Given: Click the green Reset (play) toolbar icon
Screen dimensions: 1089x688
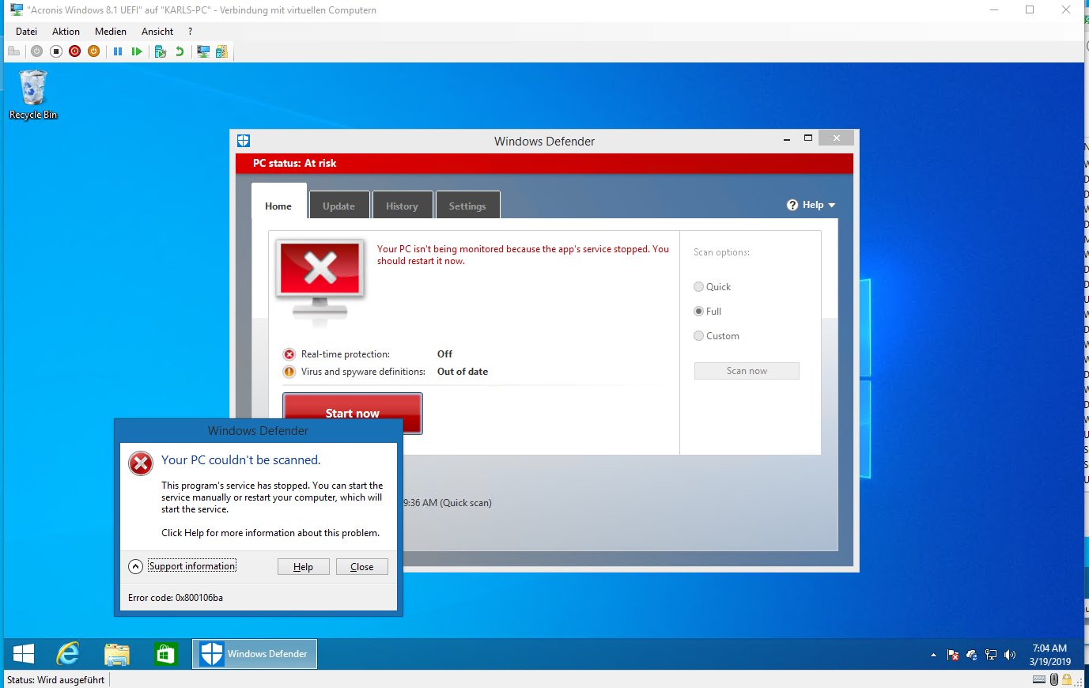Looking at the screenshot, I should [x=137, y=51].
